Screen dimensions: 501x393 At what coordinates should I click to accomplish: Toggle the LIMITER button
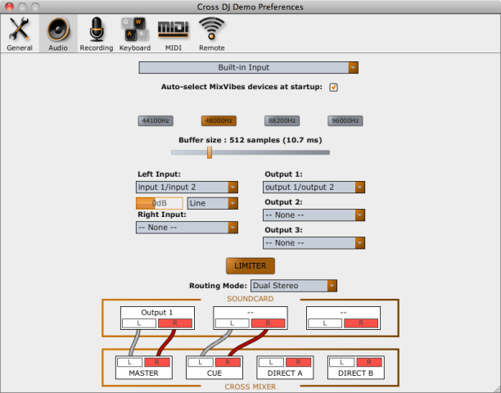pos(250,266)
